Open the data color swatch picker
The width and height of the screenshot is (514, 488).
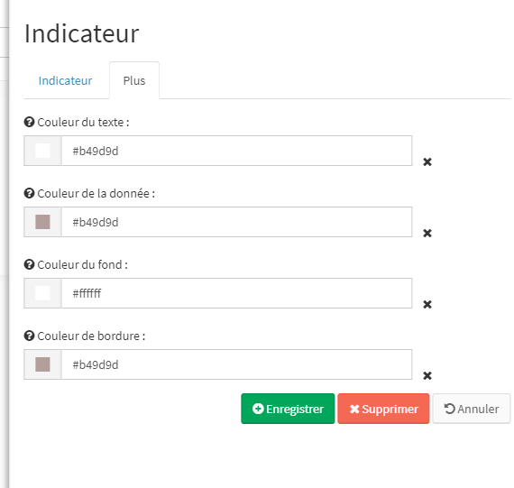pyautogui.click(x=42, y=222)
